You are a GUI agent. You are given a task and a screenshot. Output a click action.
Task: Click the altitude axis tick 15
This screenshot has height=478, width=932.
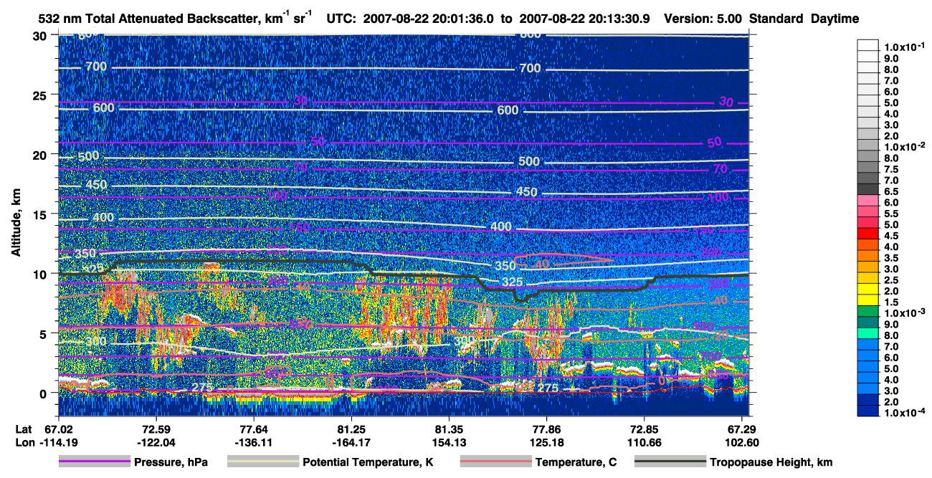42,214
